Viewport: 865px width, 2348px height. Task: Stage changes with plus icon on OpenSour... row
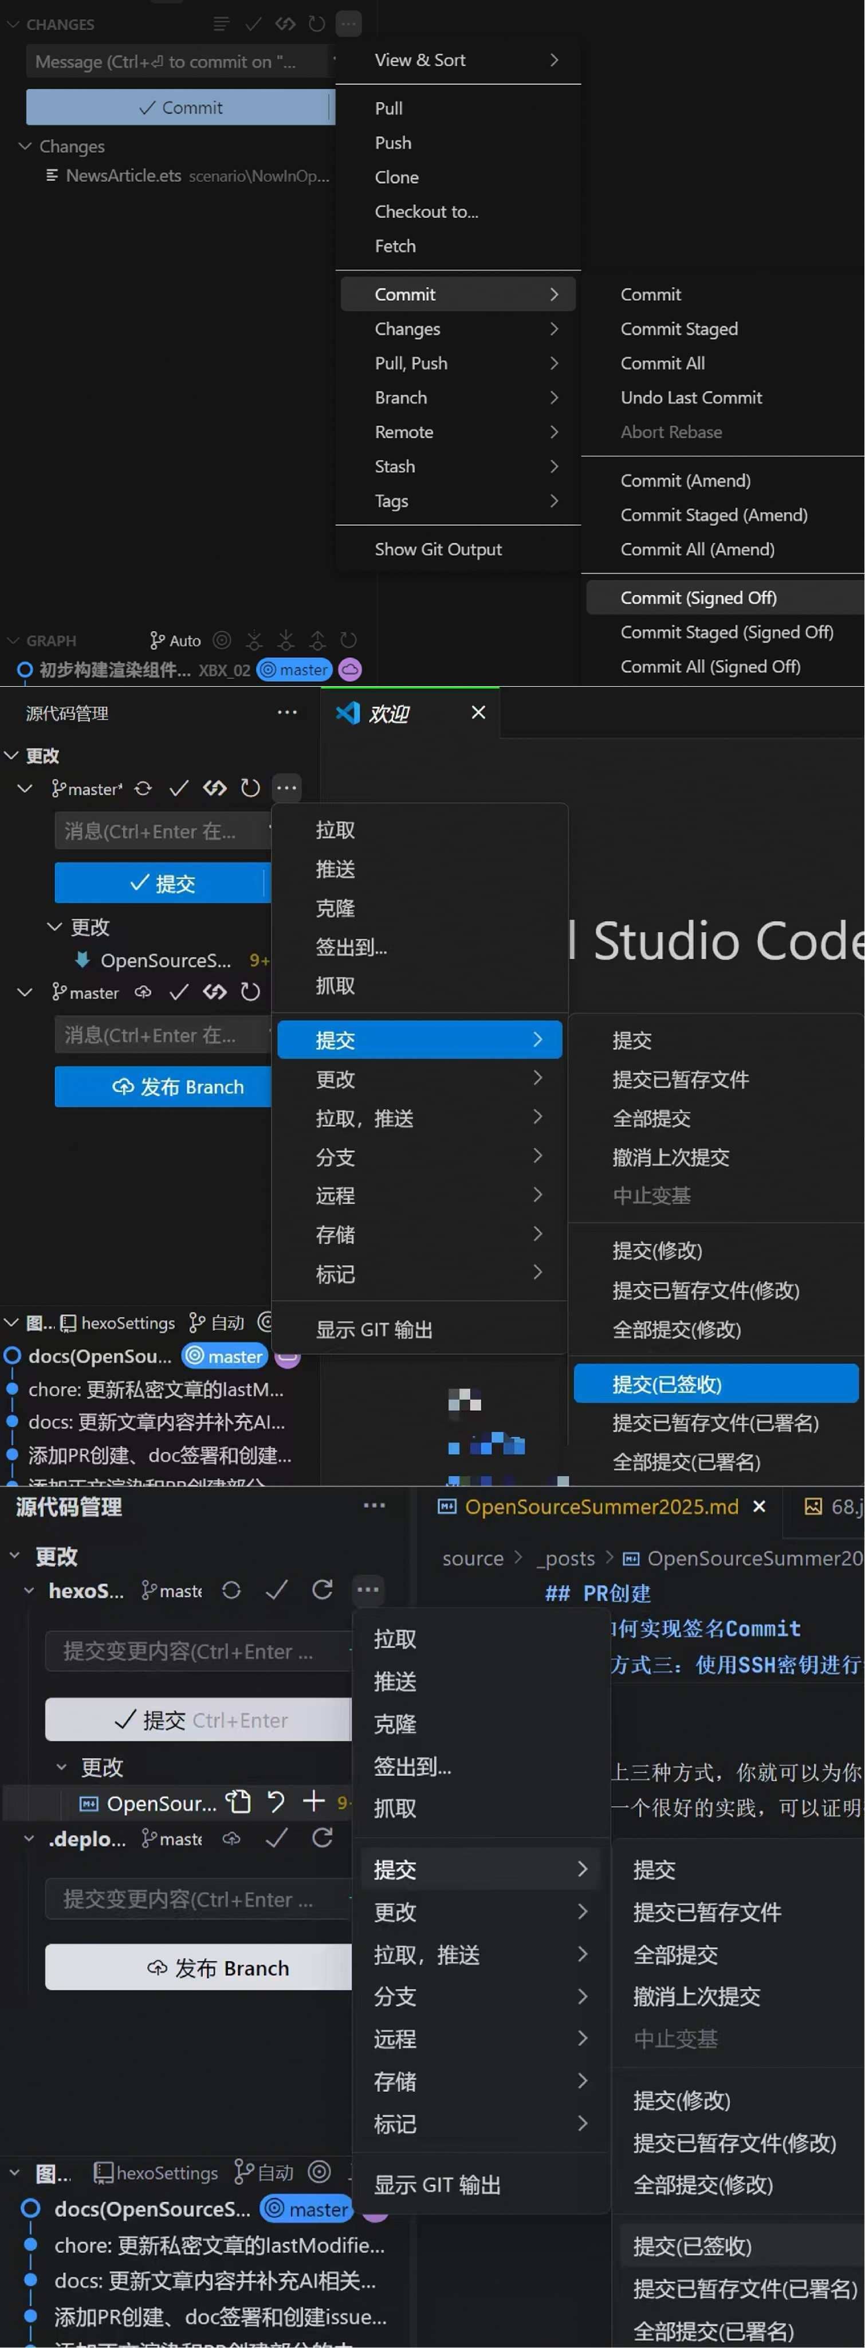click(313, 1801)
